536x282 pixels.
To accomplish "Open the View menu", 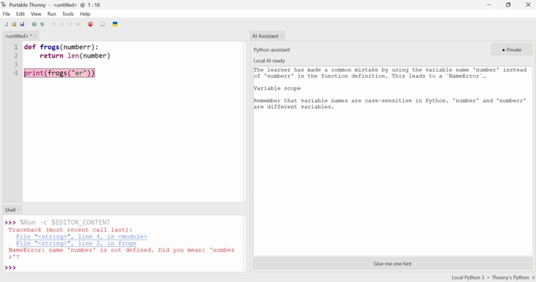I will tap(36, 14).
